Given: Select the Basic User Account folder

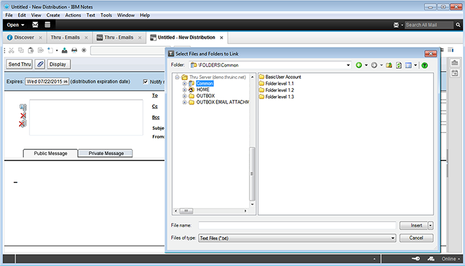Looking at the screenshot, I should tap(280, 77).
